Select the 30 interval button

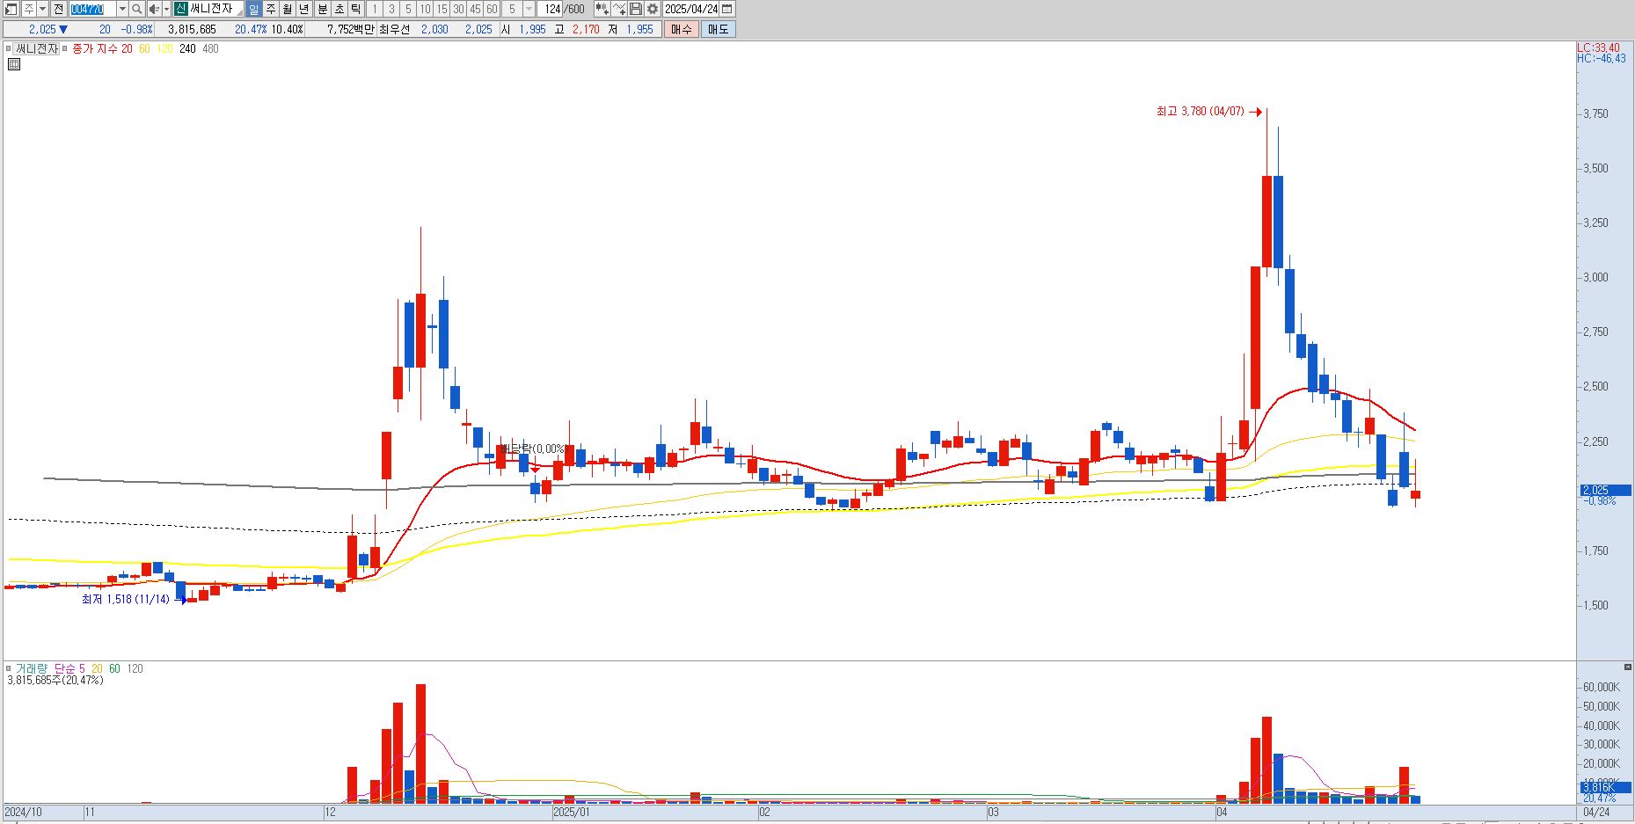click(458, 9)
